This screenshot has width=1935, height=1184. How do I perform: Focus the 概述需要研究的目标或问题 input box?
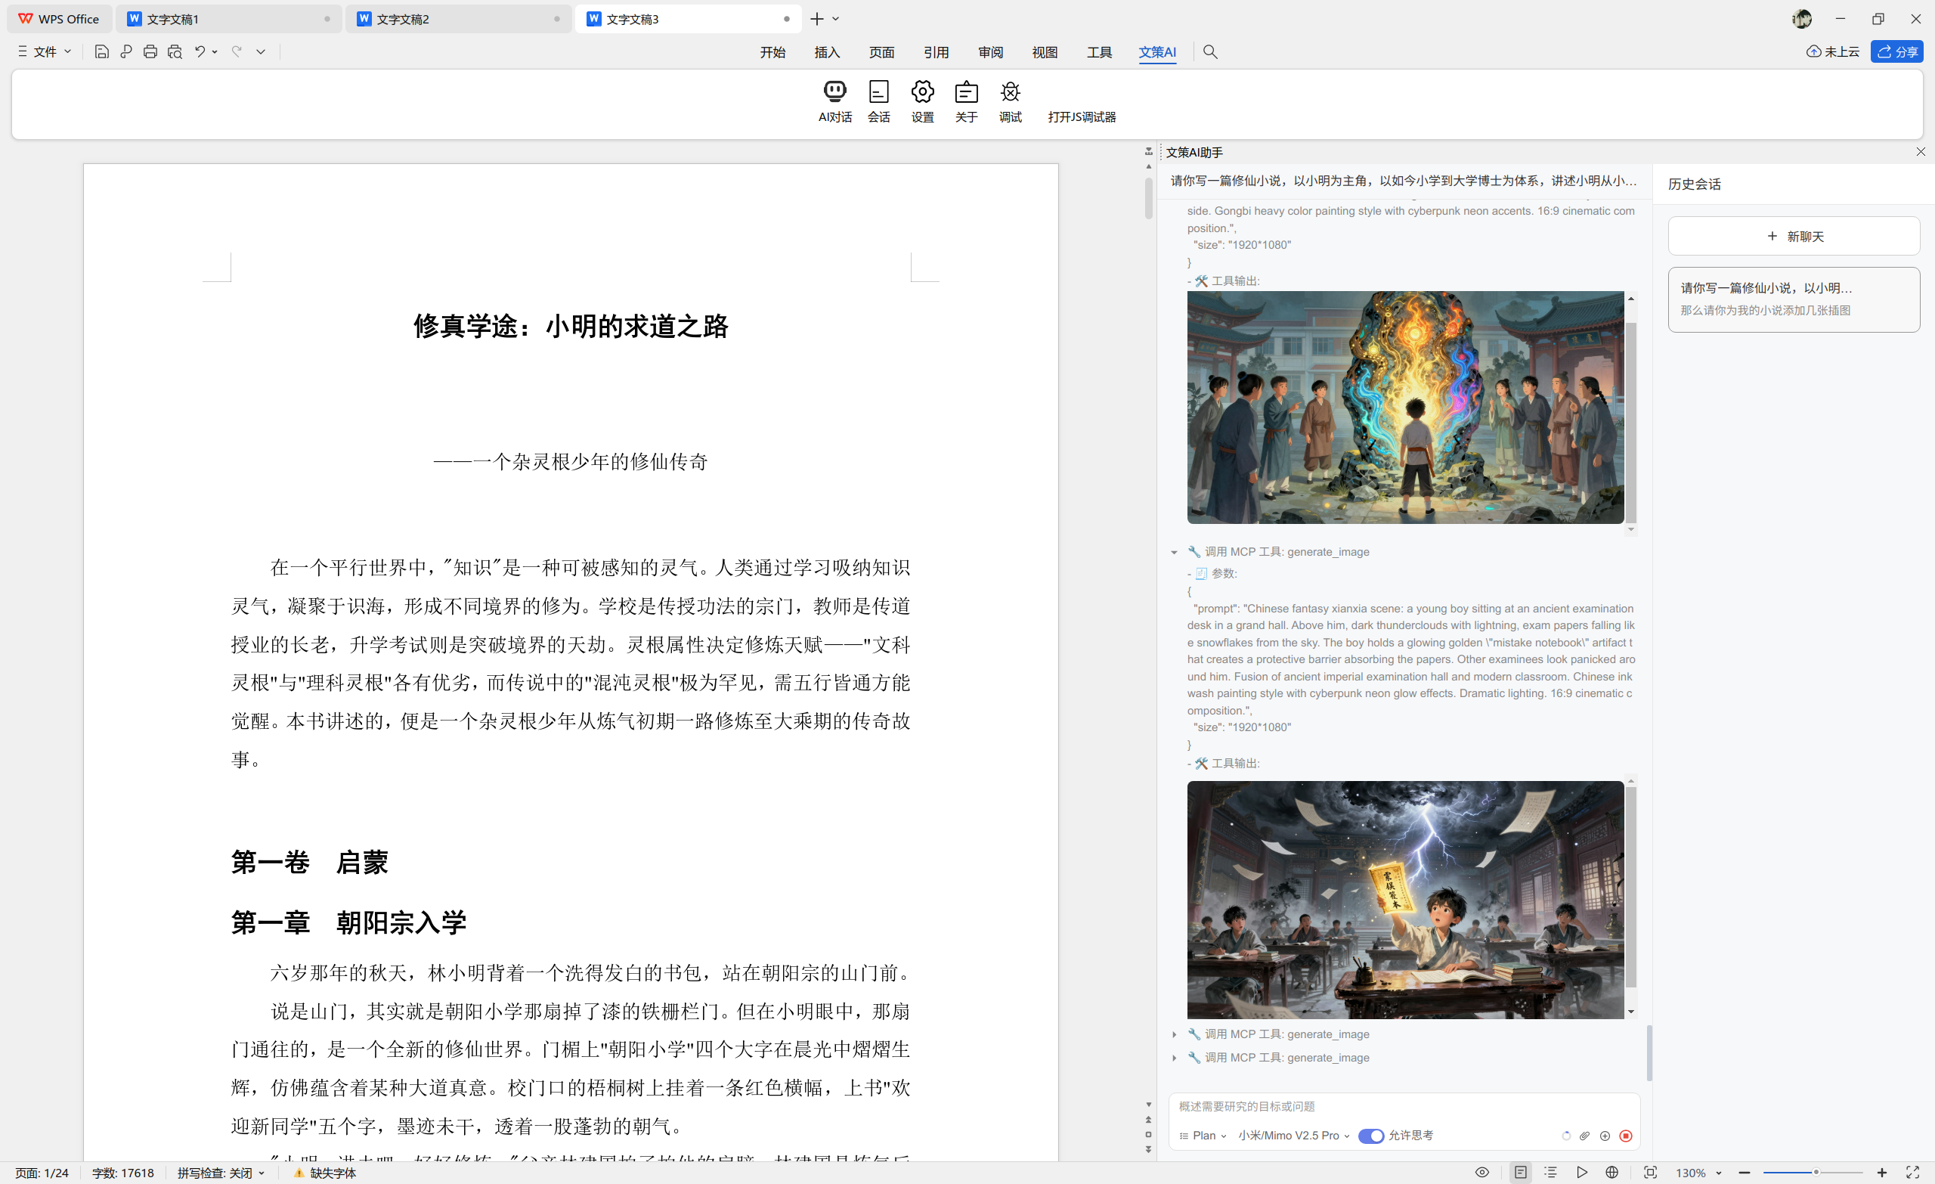point(1404,1106)
